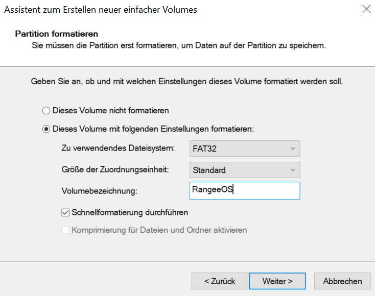Click the chevron arrow beside Standard

tap(293, 170)
